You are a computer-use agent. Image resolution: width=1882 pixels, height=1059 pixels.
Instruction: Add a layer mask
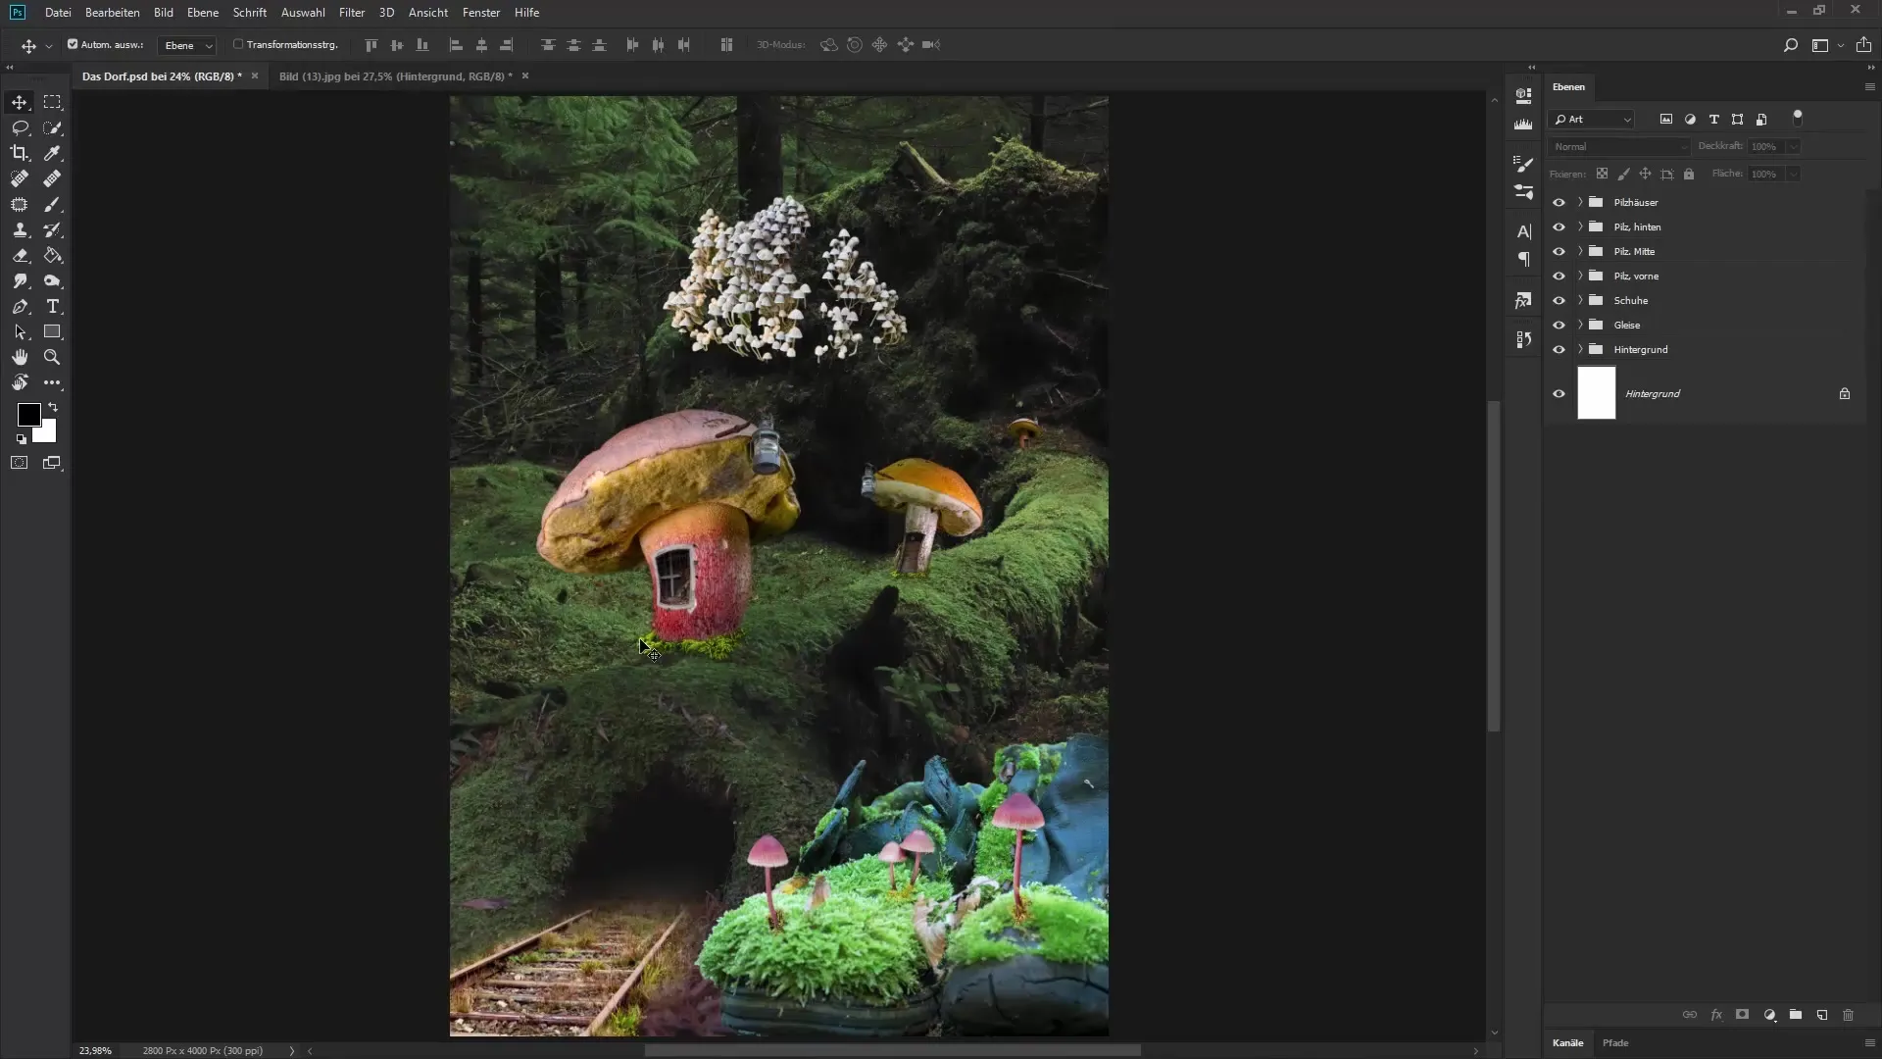(1743, 1015)
